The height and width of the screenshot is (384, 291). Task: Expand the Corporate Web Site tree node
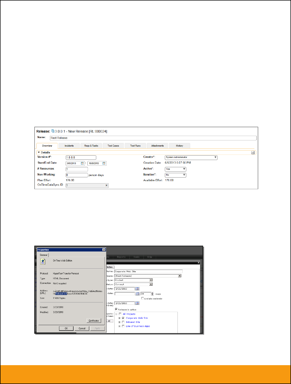point(119,318)
